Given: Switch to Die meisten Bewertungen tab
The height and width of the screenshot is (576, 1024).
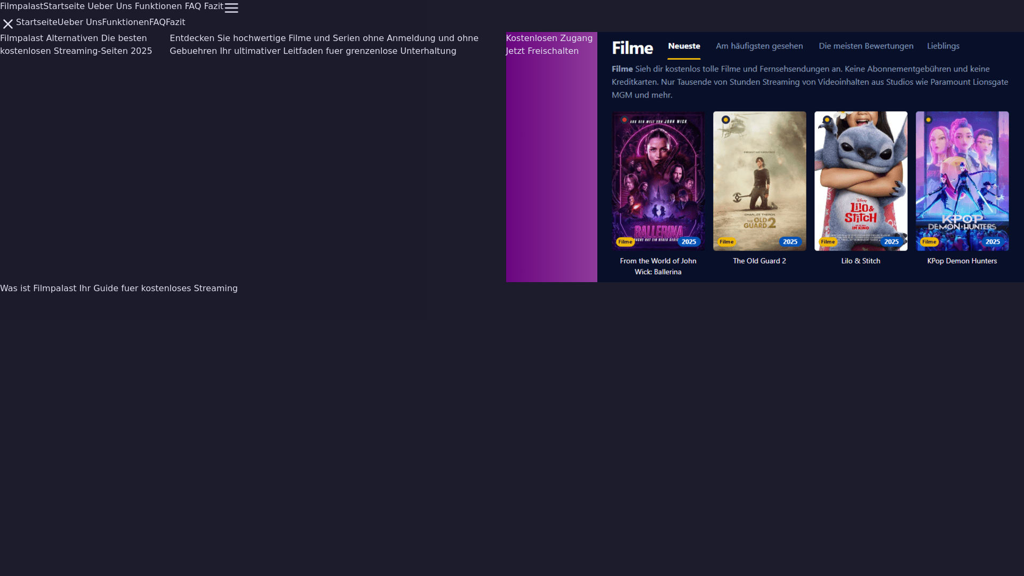Looking at the screenshot, I should point(866,46).
